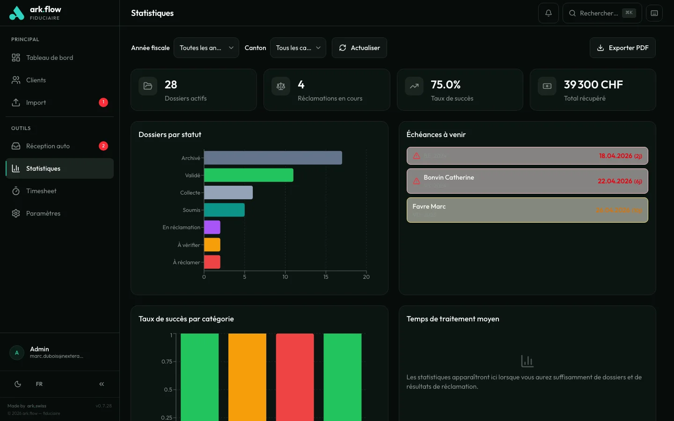Export the statistics with Exporter PDF
This screenshot has height=421, width=674.
[623, 48]
